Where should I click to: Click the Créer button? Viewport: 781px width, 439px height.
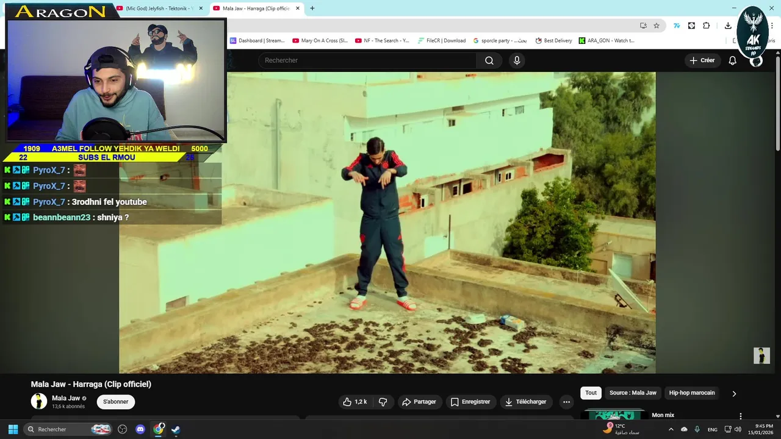(702, 60)
